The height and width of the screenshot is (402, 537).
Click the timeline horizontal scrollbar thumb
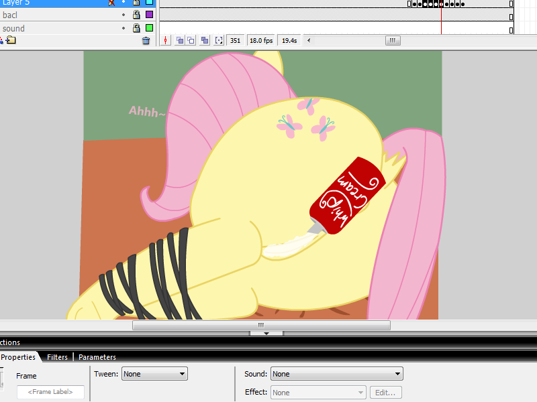click(393, 40)
